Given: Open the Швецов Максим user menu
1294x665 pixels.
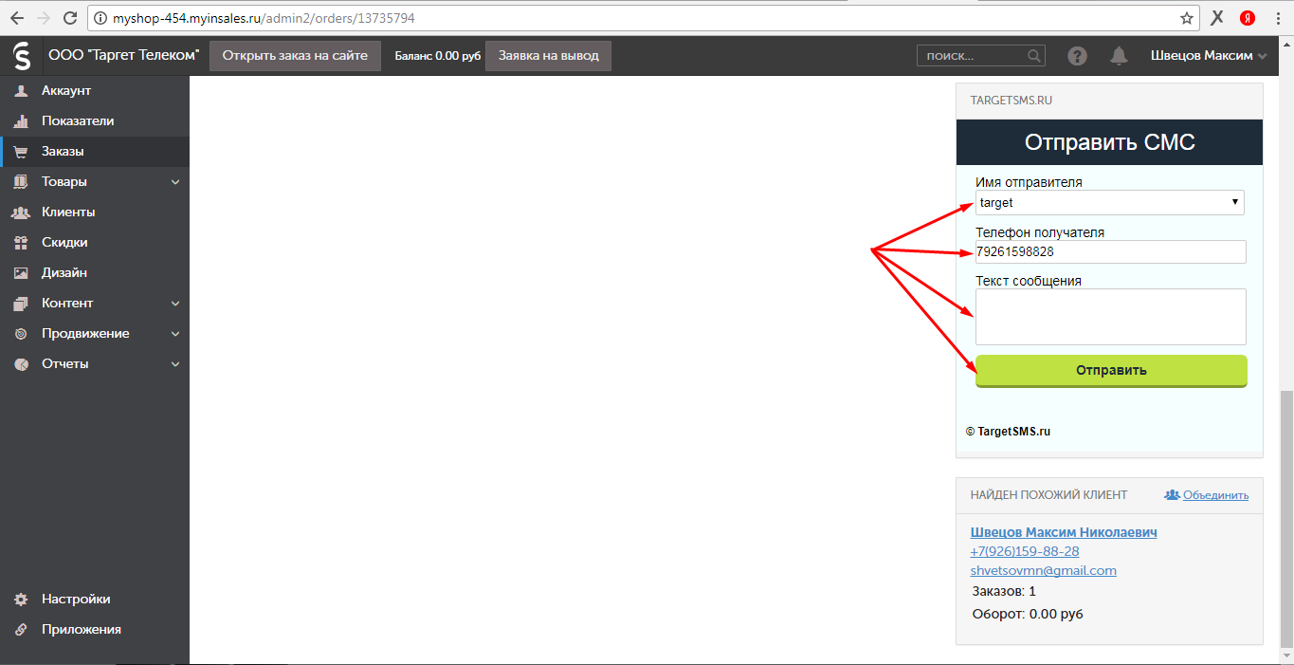Looking at the screenshot, I should tap(1209, 56).
